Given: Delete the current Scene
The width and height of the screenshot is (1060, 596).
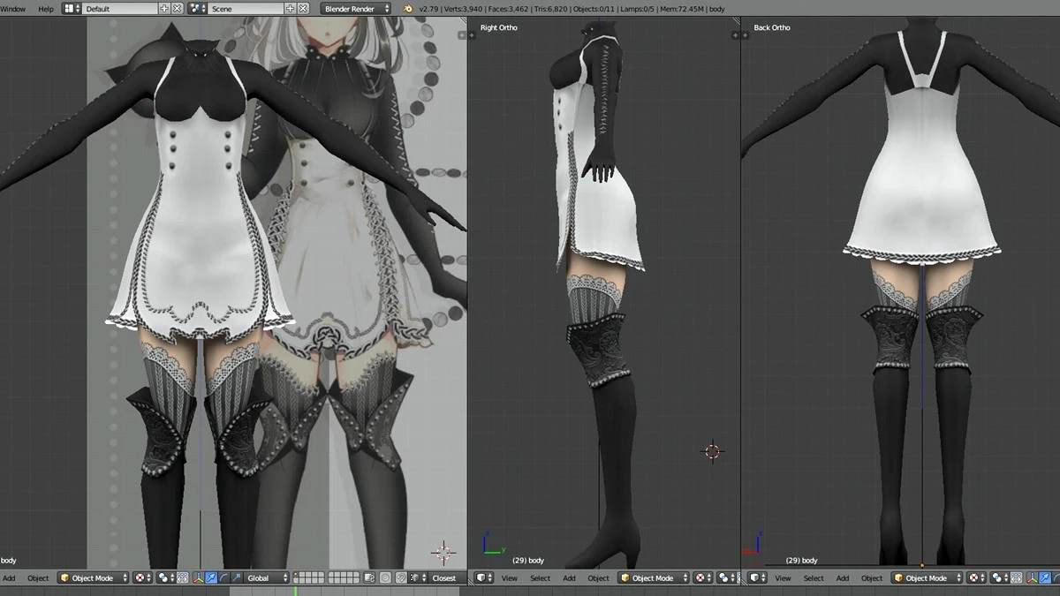Looking at the screenshot, I should click(304, 9).
